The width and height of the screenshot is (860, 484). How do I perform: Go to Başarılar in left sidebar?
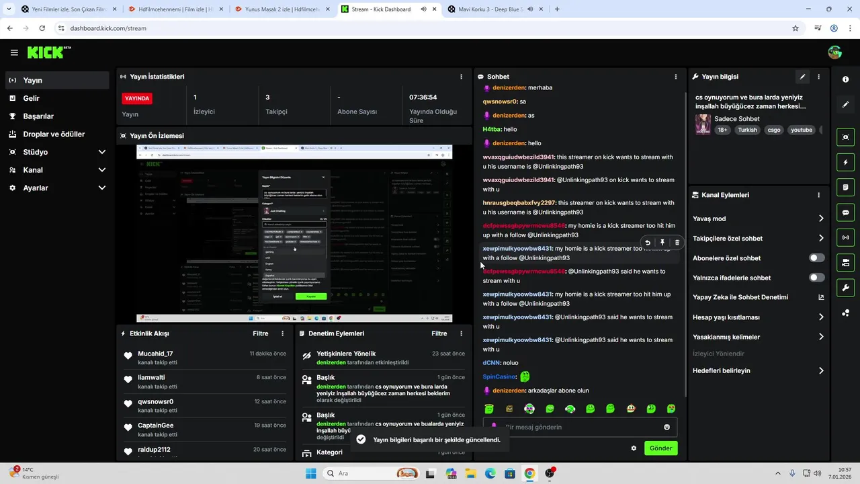pos(57,116)
